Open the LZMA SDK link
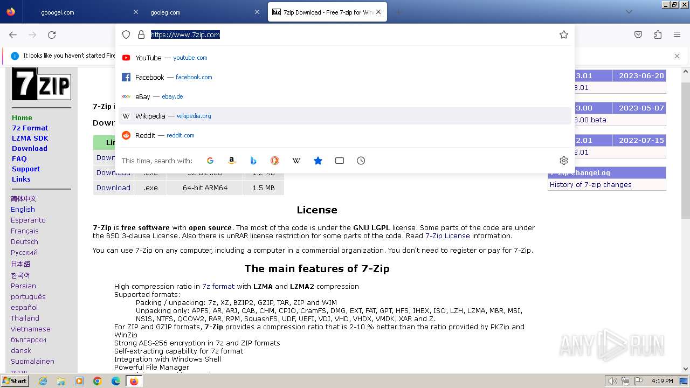Screen dimensions: 690x388 pos(30,138)
